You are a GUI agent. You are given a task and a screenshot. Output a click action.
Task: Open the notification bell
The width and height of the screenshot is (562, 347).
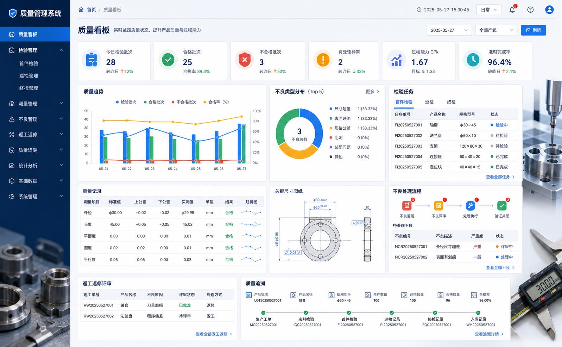(x=512, y=10)
